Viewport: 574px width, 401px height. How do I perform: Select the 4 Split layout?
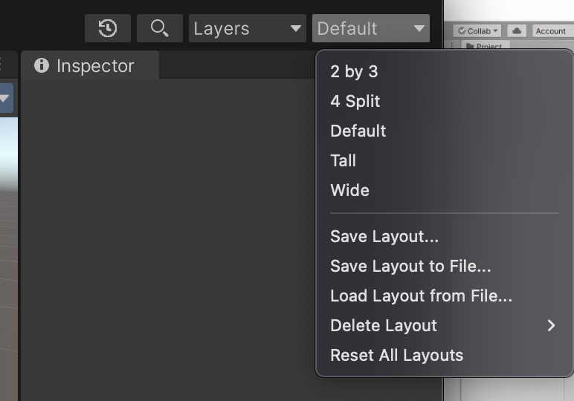pyautogui.click(x=445, y=101)
